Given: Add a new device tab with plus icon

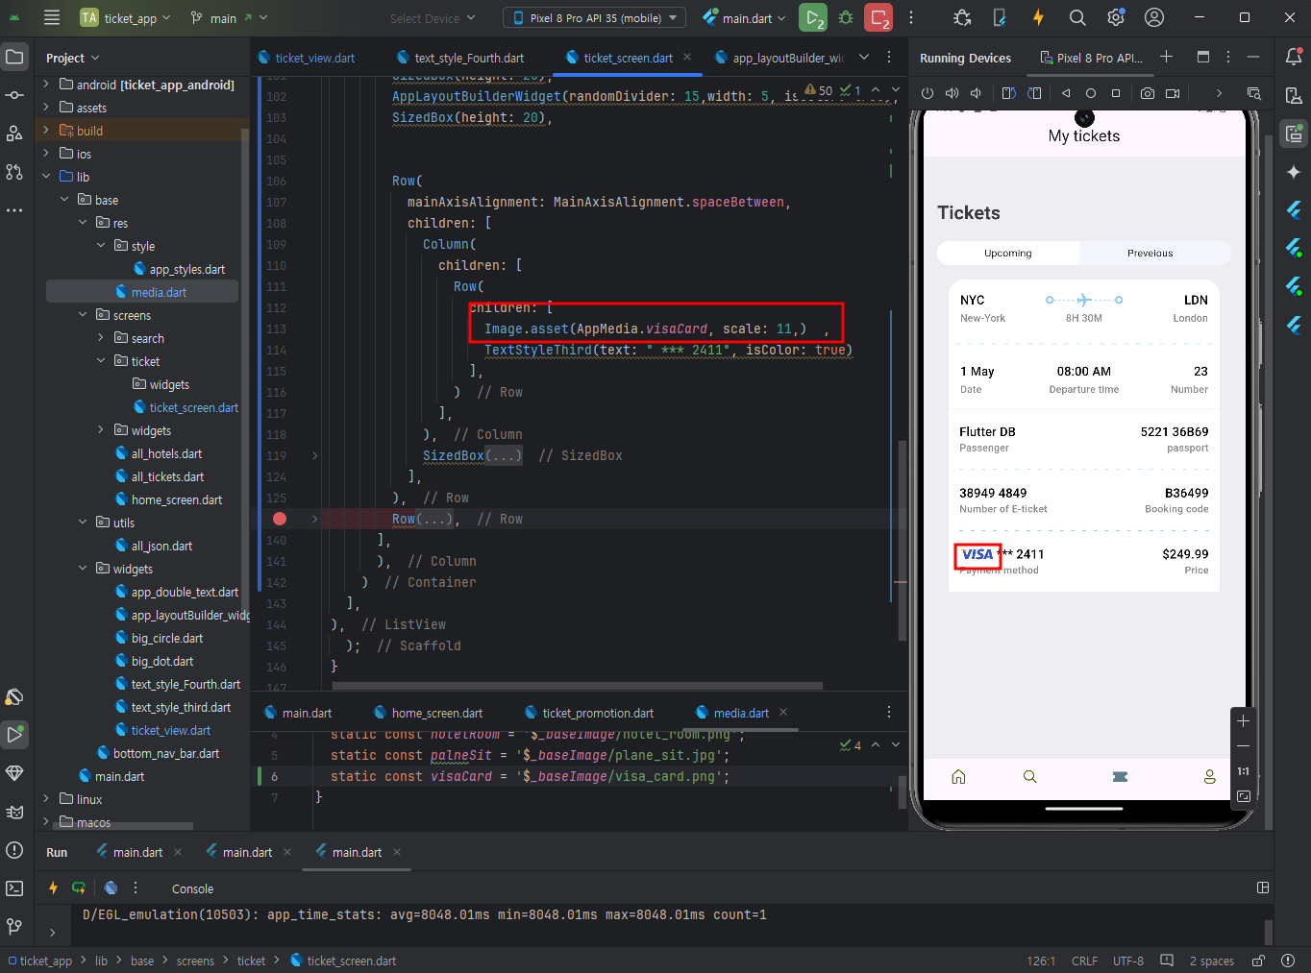Looking at the screenshot, I should coord(1166,58).
